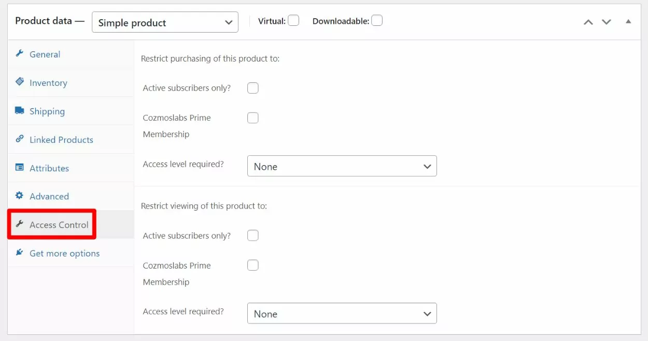The height and width of the screenshot is (341, 648).
Task: Click the Get more options plug icon
Action: point(20,253)
